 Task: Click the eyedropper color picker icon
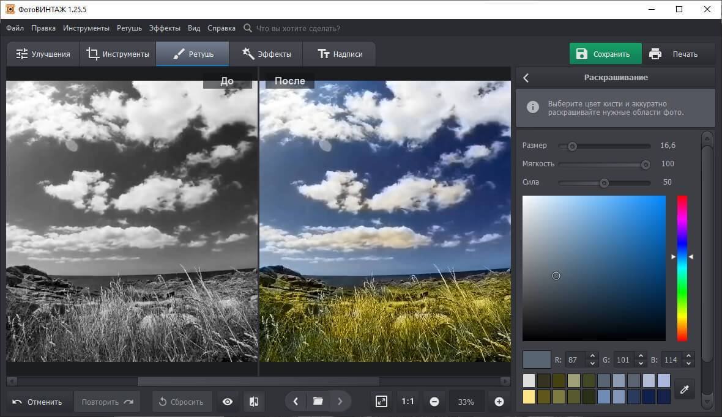click(x=685, y=389)
